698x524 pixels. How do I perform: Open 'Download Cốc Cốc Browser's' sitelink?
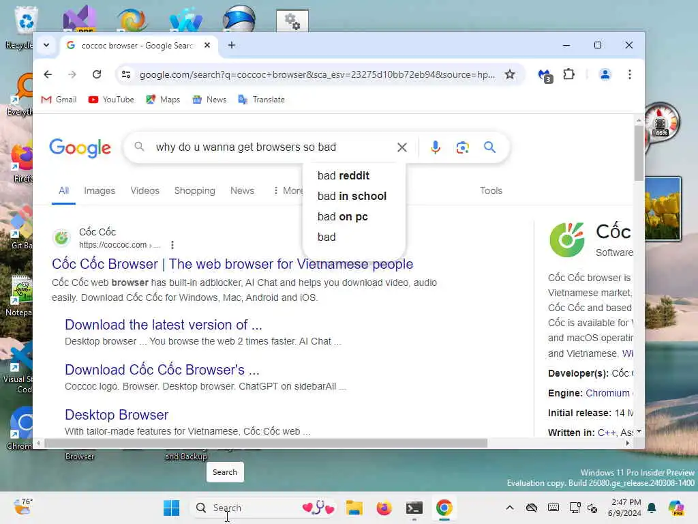[x=162, y=370]
